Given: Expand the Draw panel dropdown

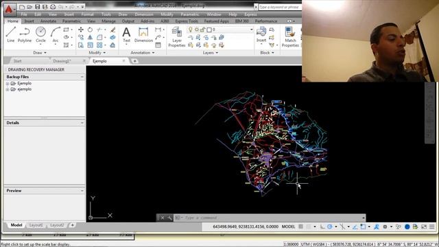Looking at the screenshot, I should point(40,53).
